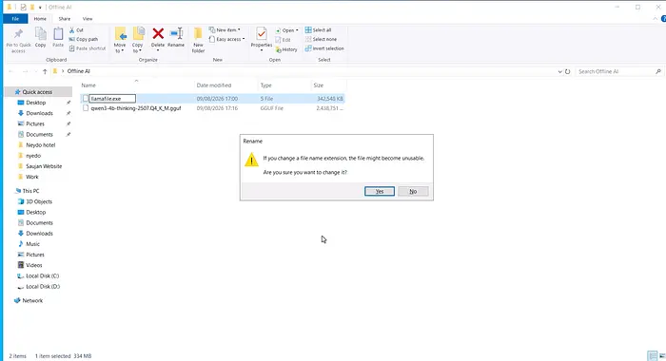Switch to the Share ribbon tab
This screenshot has width=666, height=361.
pos(64,19)
